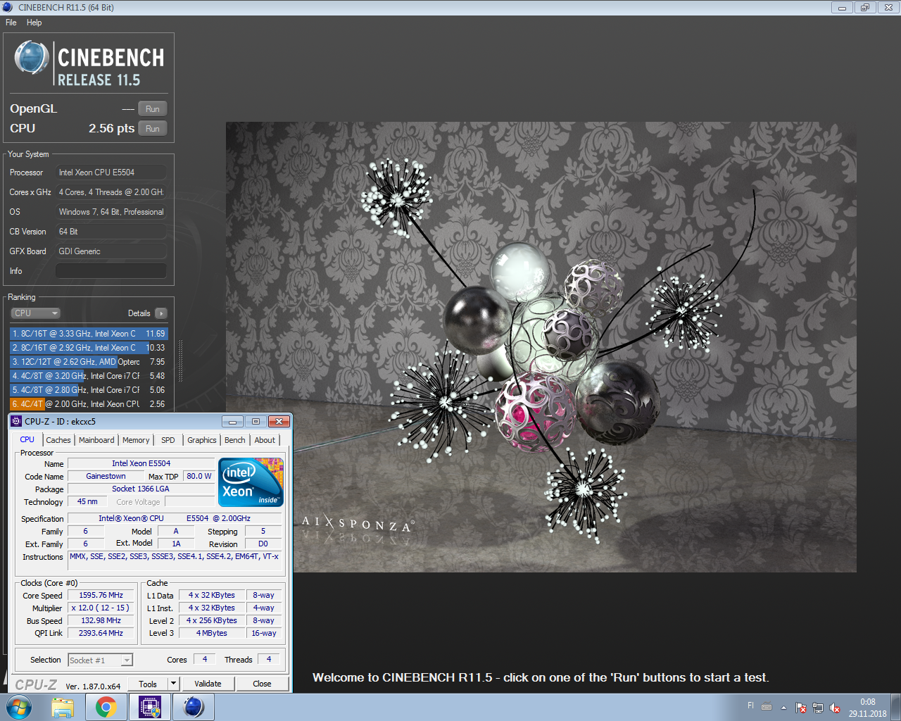Image resolution: width=901 pixels, height=721 pixels.
Task: Click CB Version field 64 Bit
Action: [111, 232]
